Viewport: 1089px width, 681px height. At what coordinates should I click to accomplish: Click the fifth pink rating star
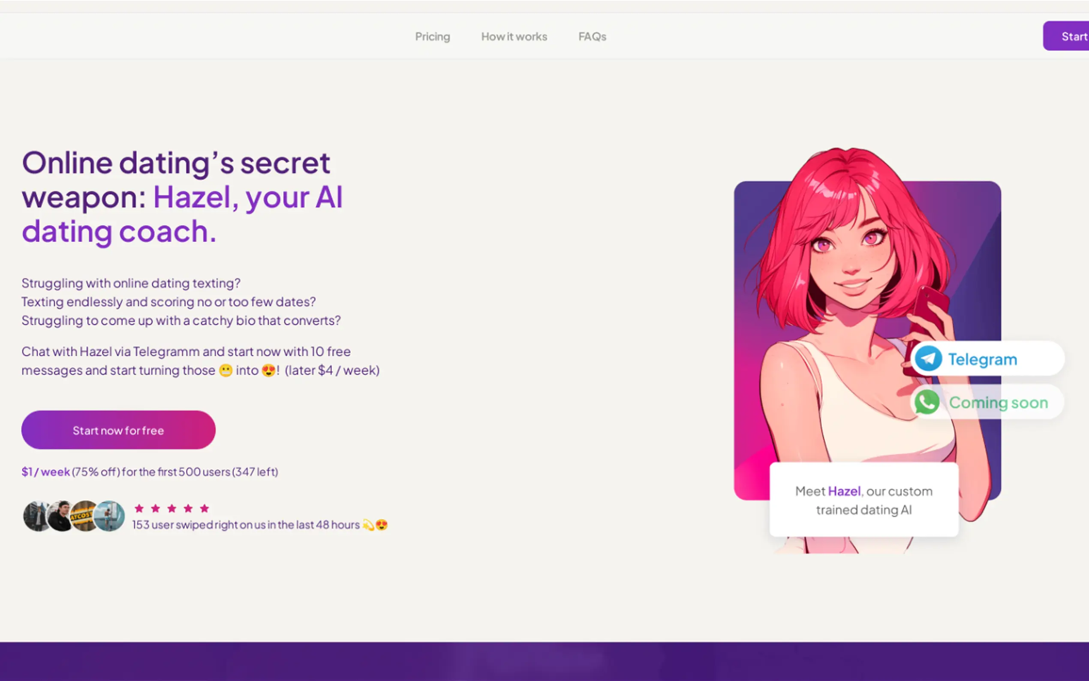point(205,509)
